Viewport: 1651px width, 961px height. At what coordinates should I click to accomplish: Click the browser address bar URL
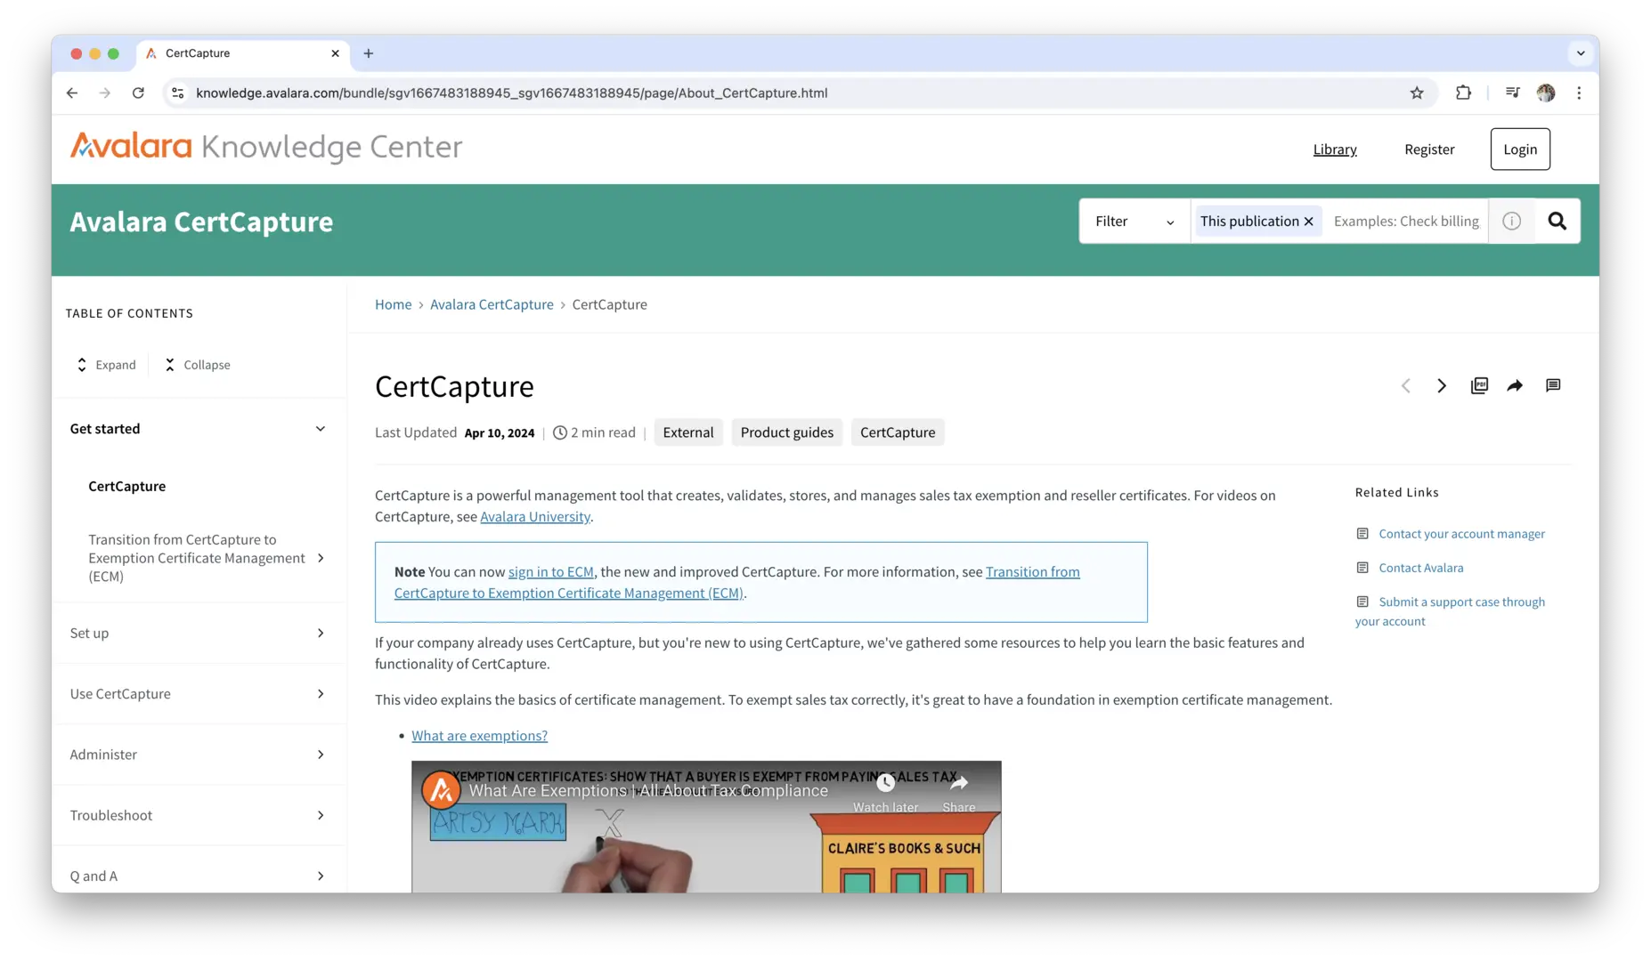coord(511,93)
